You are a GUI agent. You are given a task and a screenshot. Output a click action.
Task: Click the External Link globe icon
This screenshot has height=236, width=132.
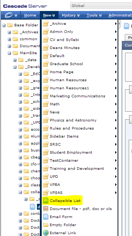click(45, 233)
